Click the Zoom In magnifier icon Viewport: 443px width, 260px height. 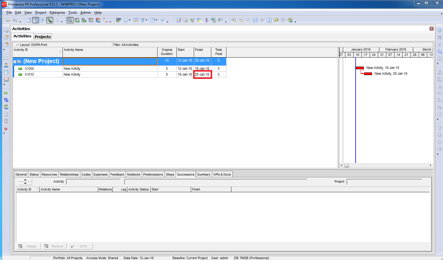coord(234,20)
